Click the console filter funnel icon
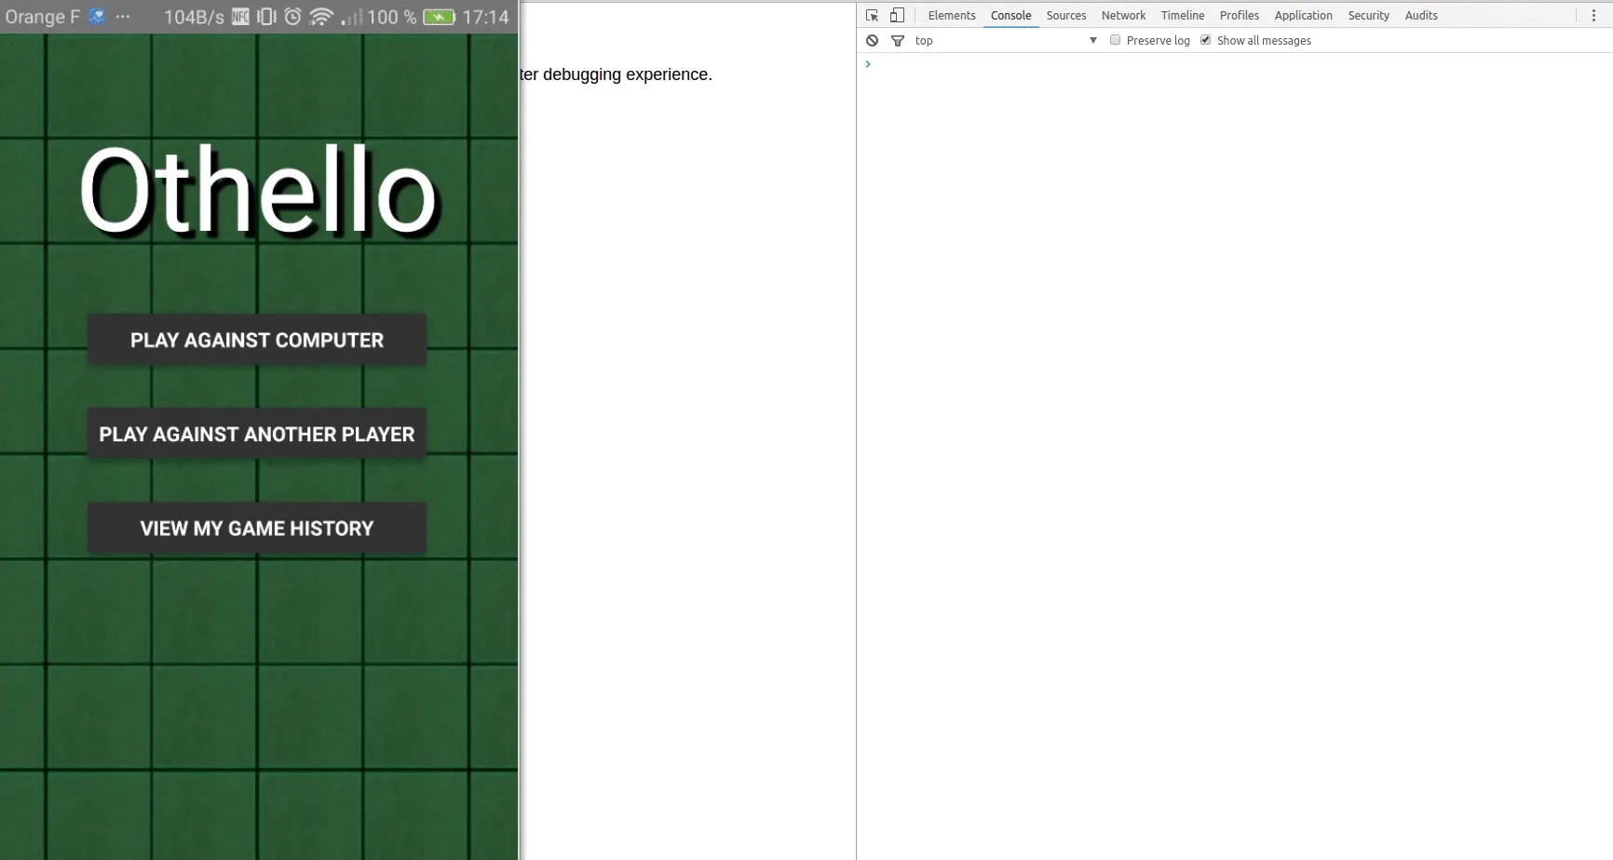The height and width of the screenshot is (860, 1613). pyautogui.click(x=898, y=41)
